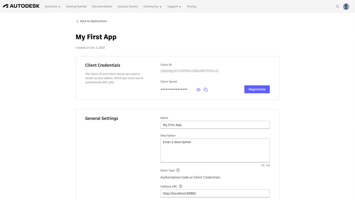Expand the Community dropdown menu

click(x=152, y=6)
